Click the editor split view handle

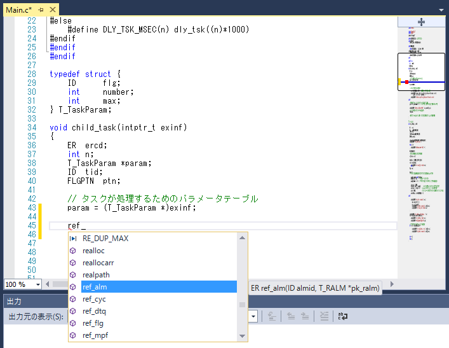click(x=420, y=22)
